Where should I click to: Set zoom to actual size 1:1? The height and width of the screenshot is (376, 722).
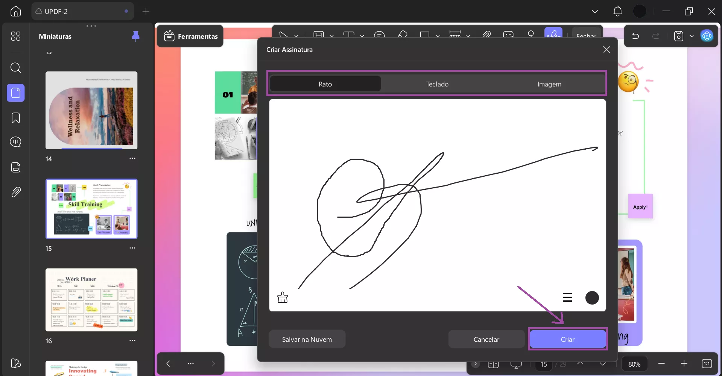pyautogui.click(x=707, y=363)
